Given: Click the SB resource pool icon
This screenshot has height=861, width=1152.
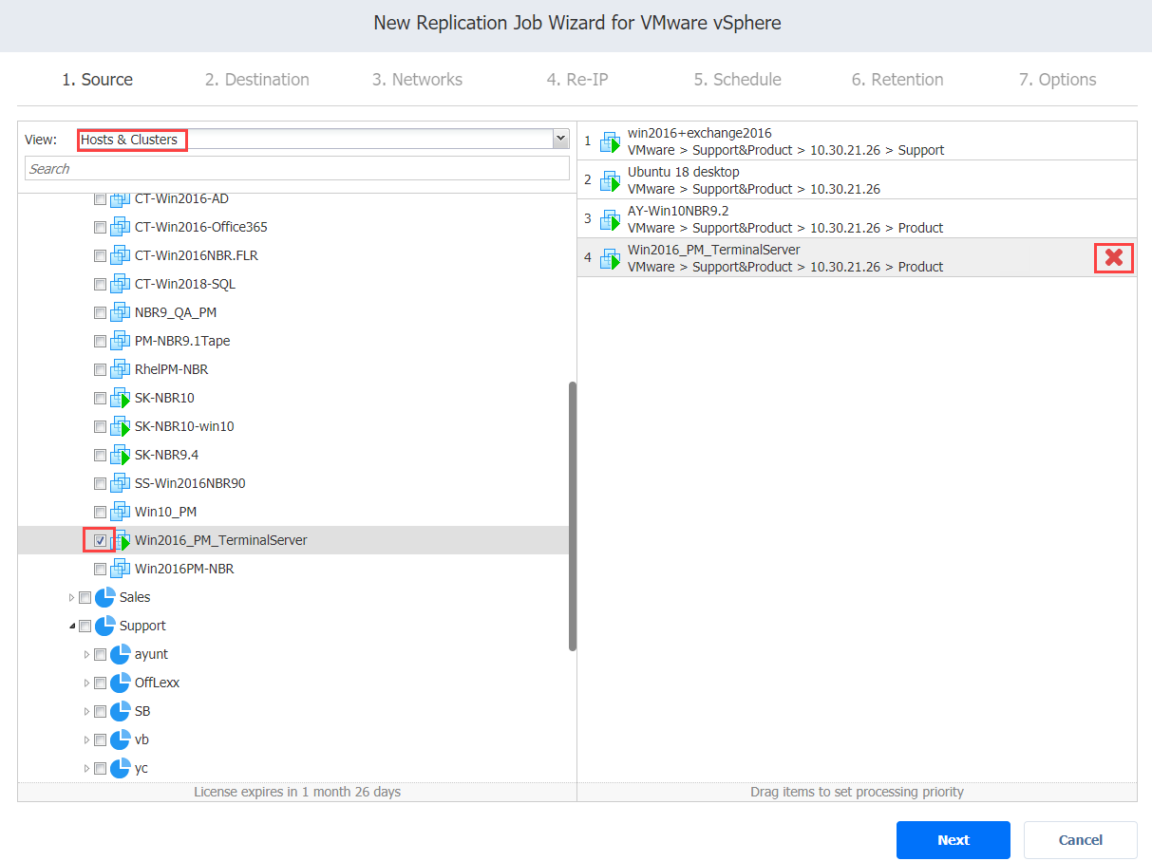Looking at the screenshot, I should point(120,711).
